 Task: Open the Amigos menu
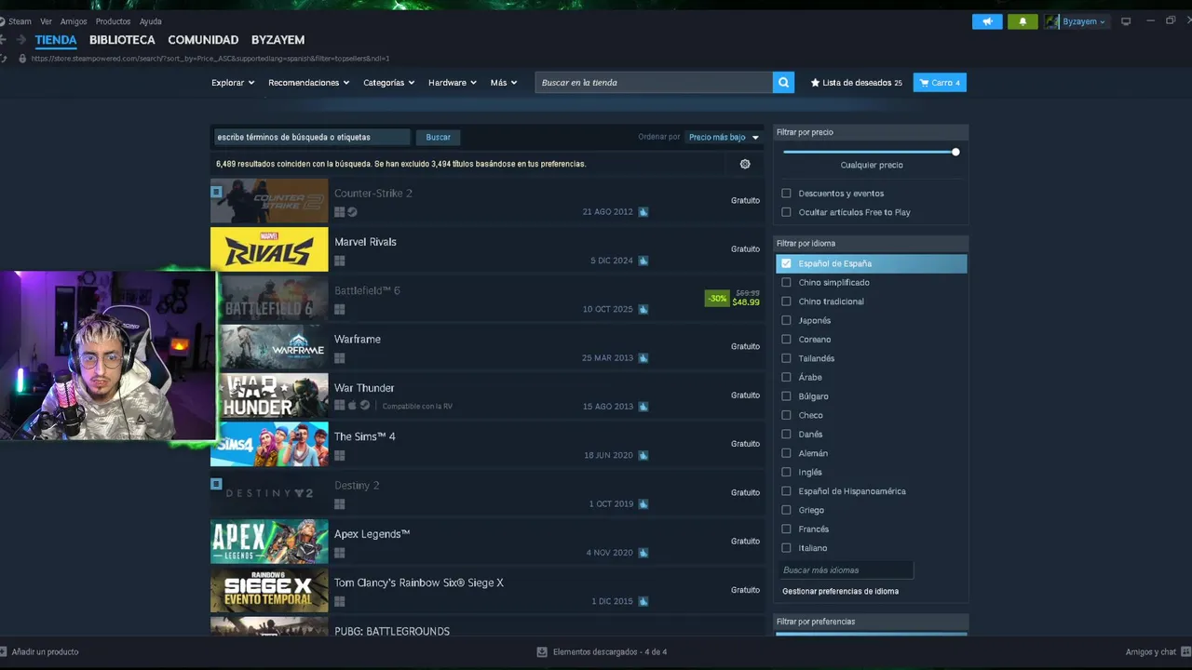pyautogui.click(x=74, y=21)
